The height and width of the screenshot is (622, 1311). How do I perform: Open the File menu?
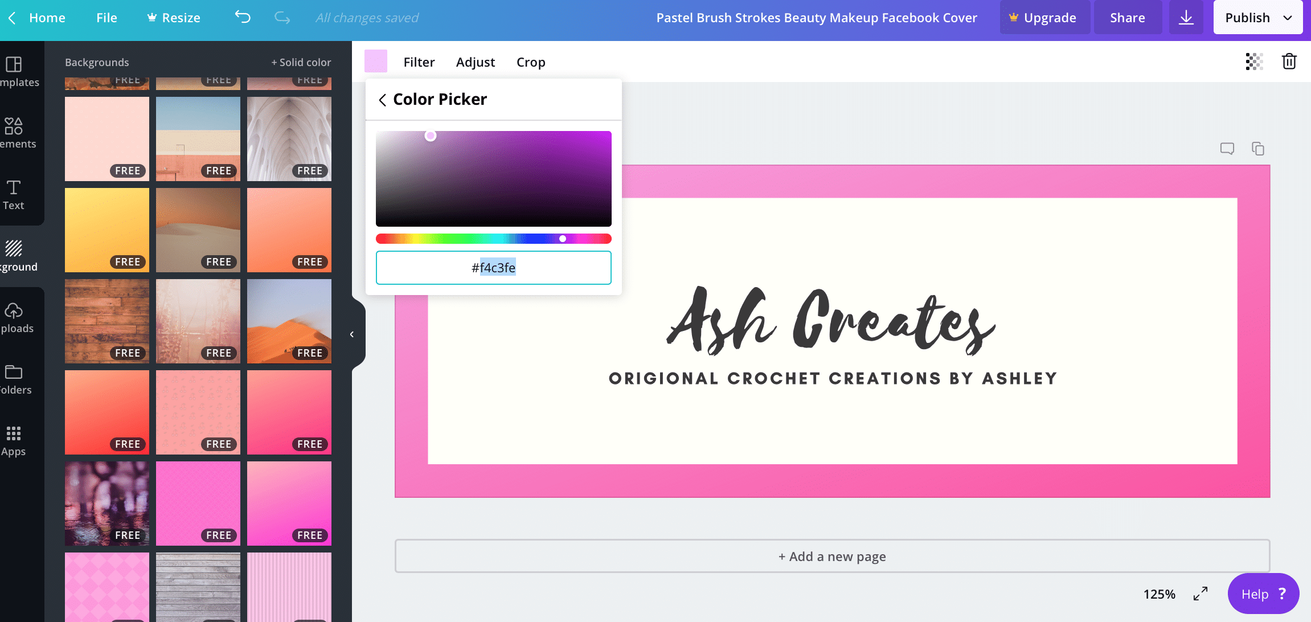pyautogui.click(x=106, y=18)
